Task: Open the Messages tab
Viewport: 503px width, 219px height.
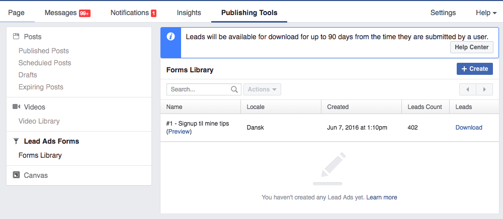Action: tap(61, 13)
